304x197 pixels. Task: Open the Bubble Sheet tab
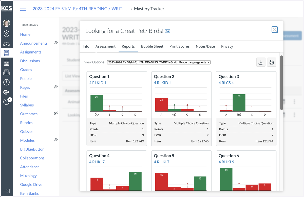(x=152, y=46)
